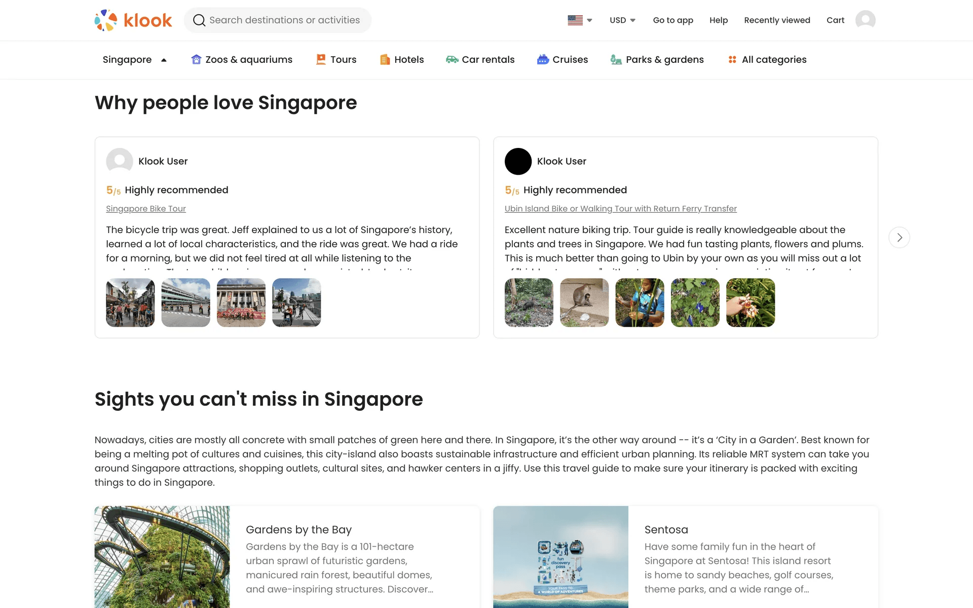Open All categories grid icon
This screenshot has height=608, width=973.
pos(732,60)
